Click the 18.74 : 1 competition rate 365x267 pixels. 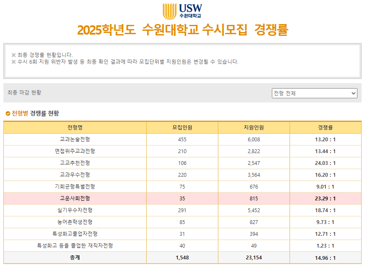click(x=325, y=210)
